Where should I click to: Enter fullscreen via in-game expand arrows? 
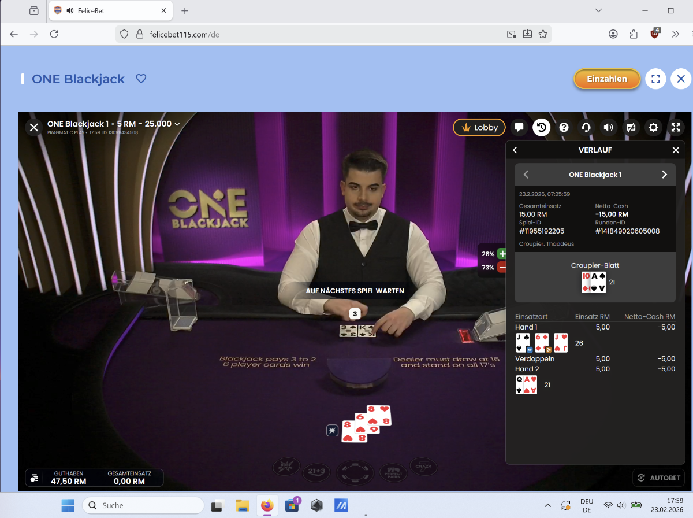click(676, 127)
